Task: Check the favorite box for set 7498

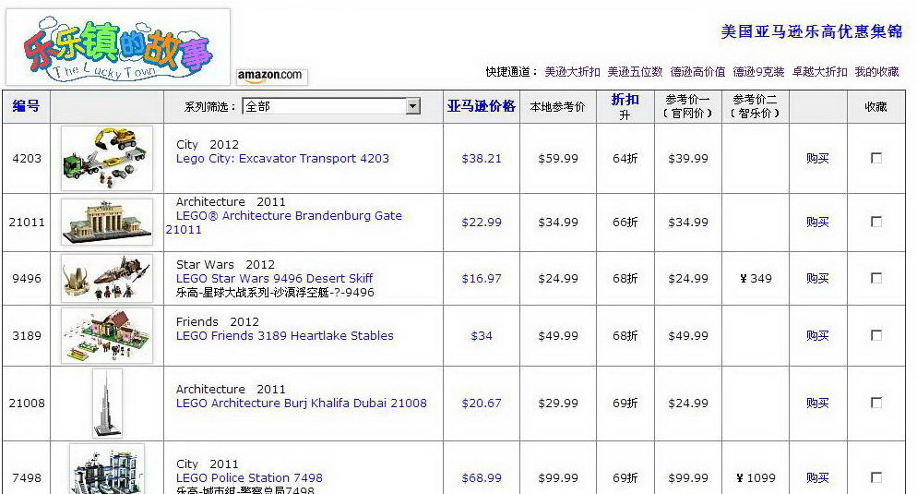Action: point(876,477)
